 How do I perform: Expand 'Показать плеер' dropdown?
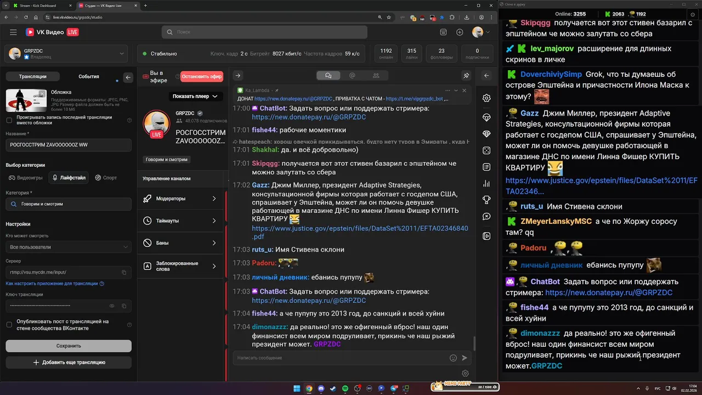pyautogui.click(x=195, y=96)
